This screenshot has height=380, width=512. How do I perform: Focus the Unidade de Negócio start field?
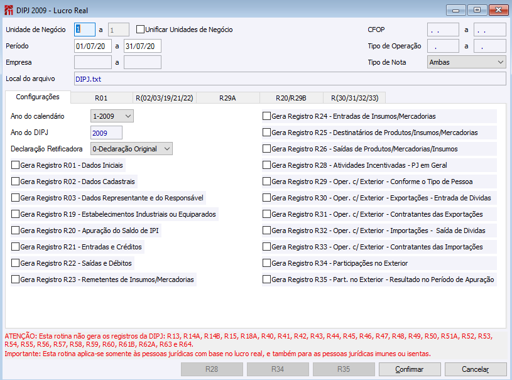click(x=85, y=30)
